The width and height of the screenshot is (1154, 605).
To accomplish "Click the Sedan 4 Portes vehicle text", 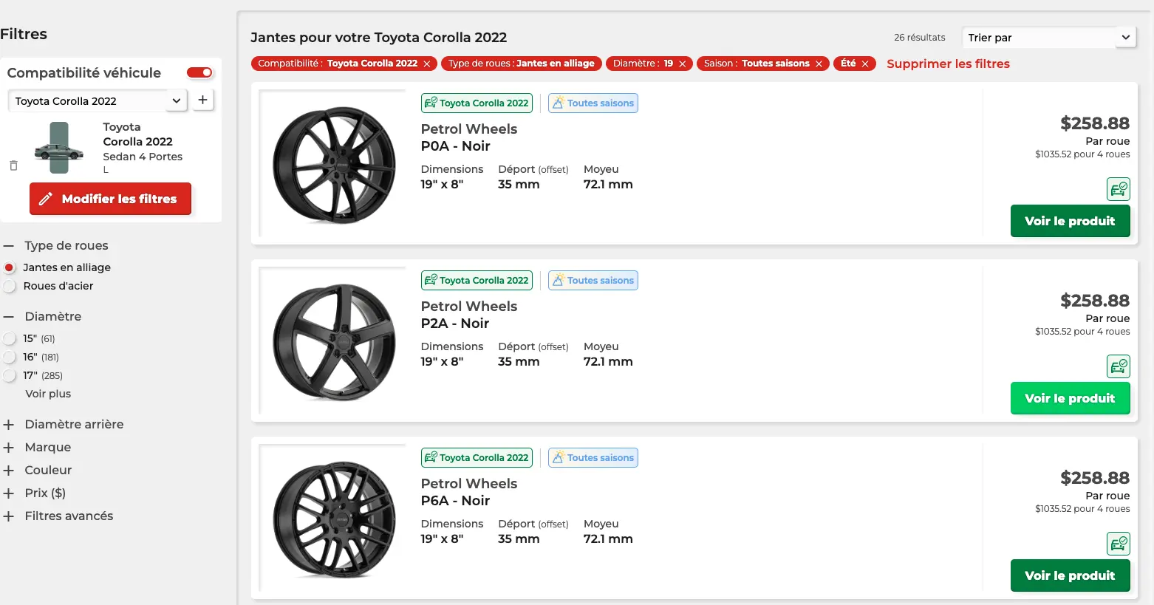I will (x=143, y=157).
